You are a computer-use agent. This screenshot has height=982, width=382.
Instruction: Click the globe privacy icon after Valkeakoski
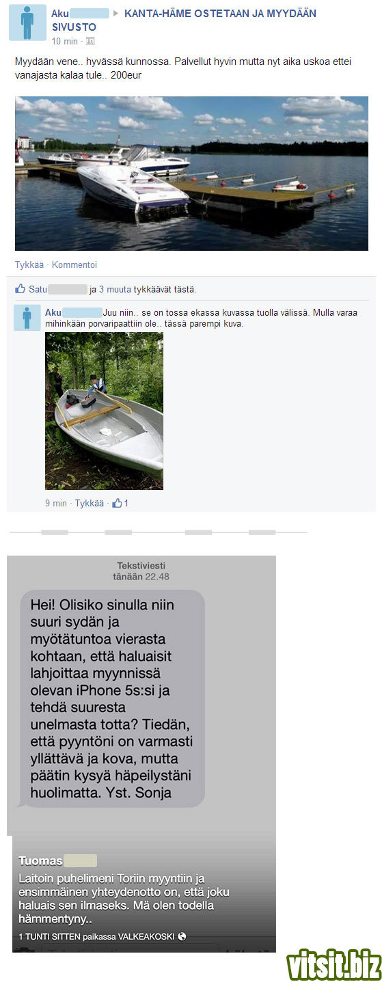(182, 936)
